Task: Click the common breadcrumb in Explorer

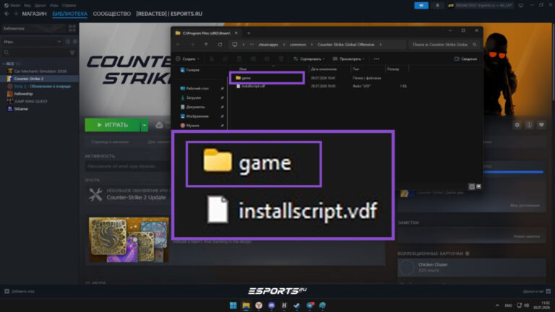Action: [298, 45]
